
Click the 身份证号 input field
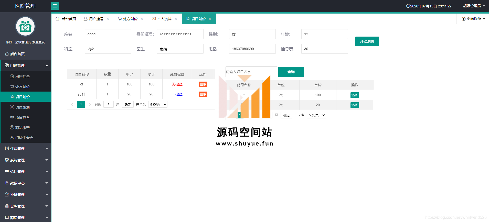[180, 34]
